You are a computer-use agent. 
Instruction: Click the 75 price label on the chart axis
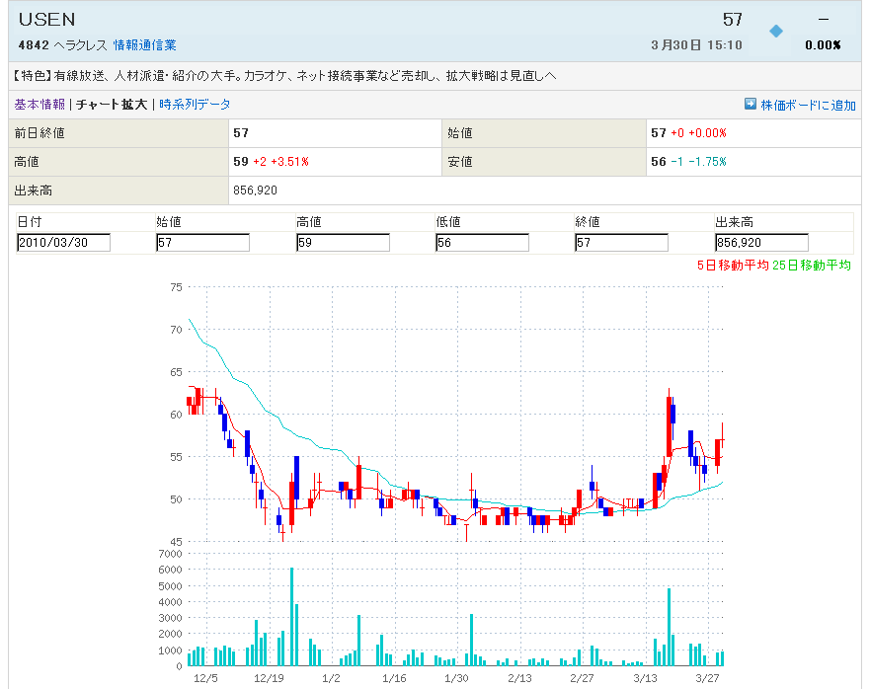point(176,287)
